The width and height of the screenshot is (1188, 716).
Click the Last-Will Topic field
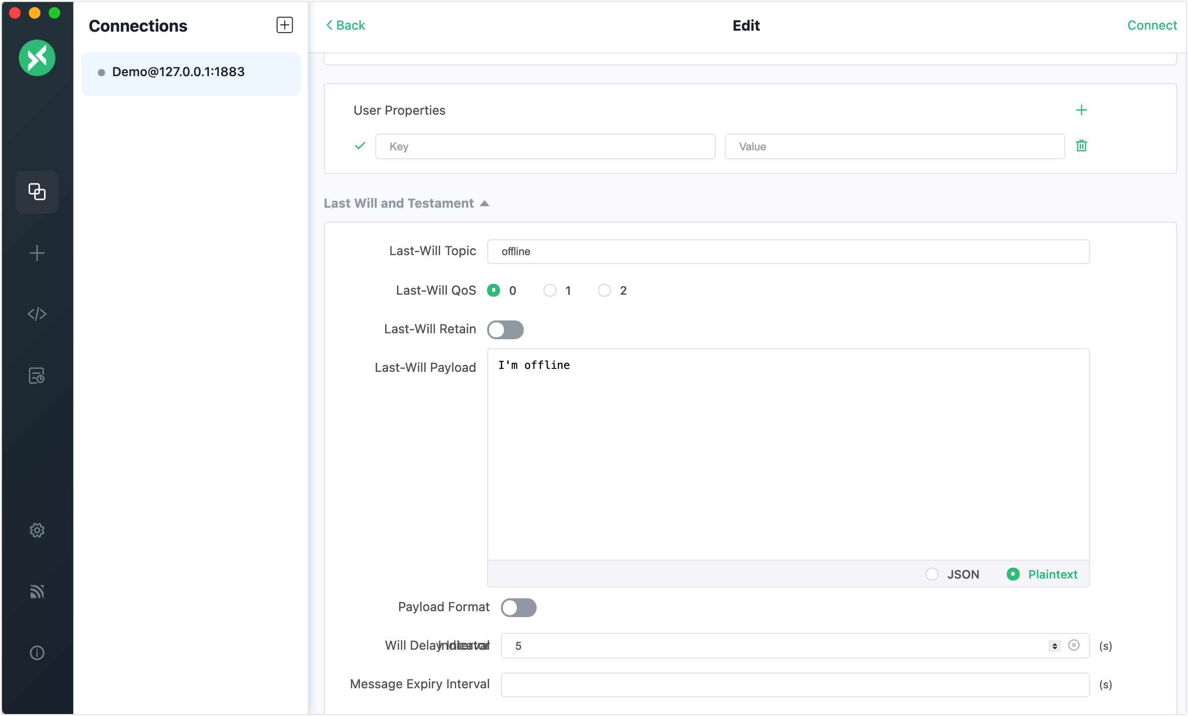click(x=788, y=251)
